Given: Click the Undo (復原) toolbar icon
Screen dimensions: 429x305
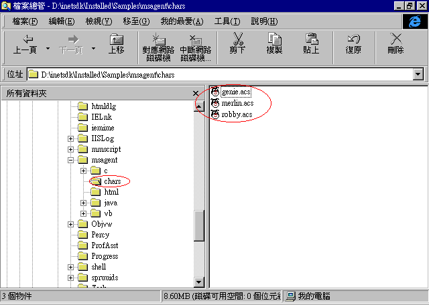Looking at the screenshot, I should tap(353, 39).
